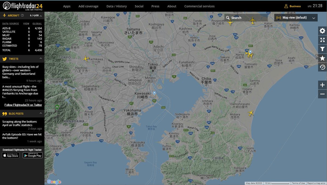The width and height of the screenshot is (327, 185).
Task: Open the map settings gear icon
Action: 322,31
